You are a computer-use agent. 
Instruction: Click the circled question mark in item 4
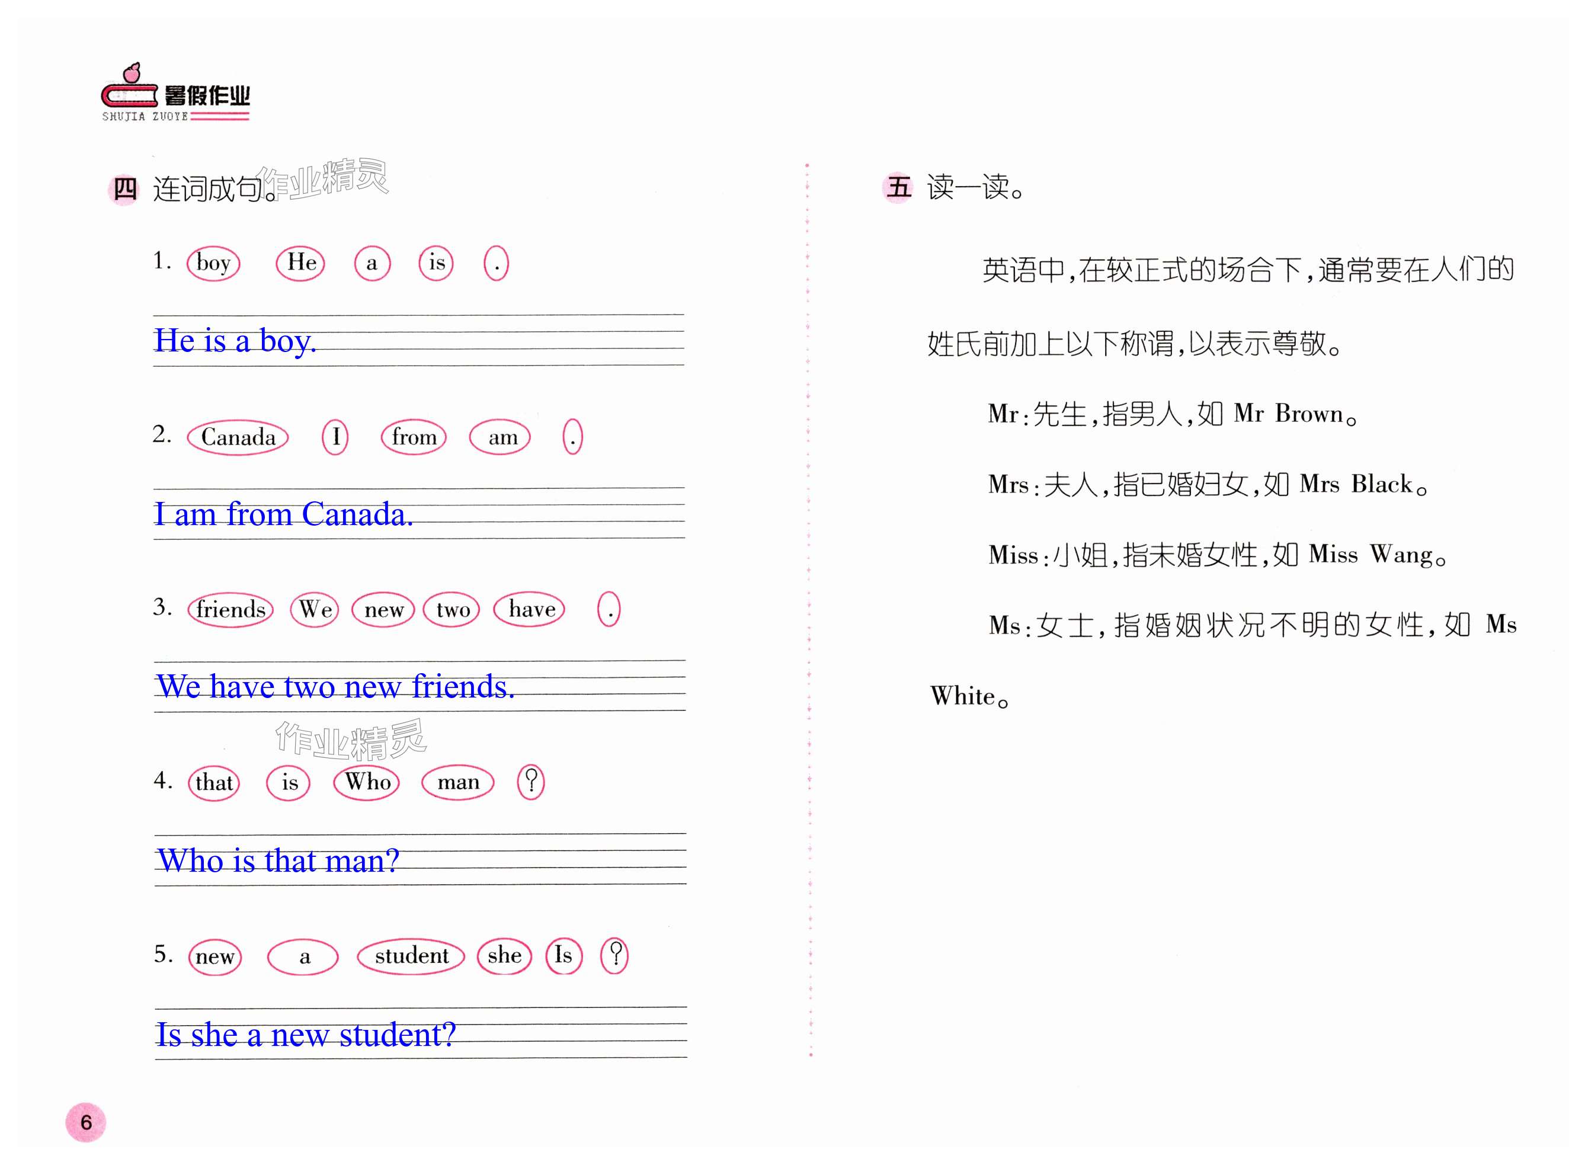click(531, 782)
